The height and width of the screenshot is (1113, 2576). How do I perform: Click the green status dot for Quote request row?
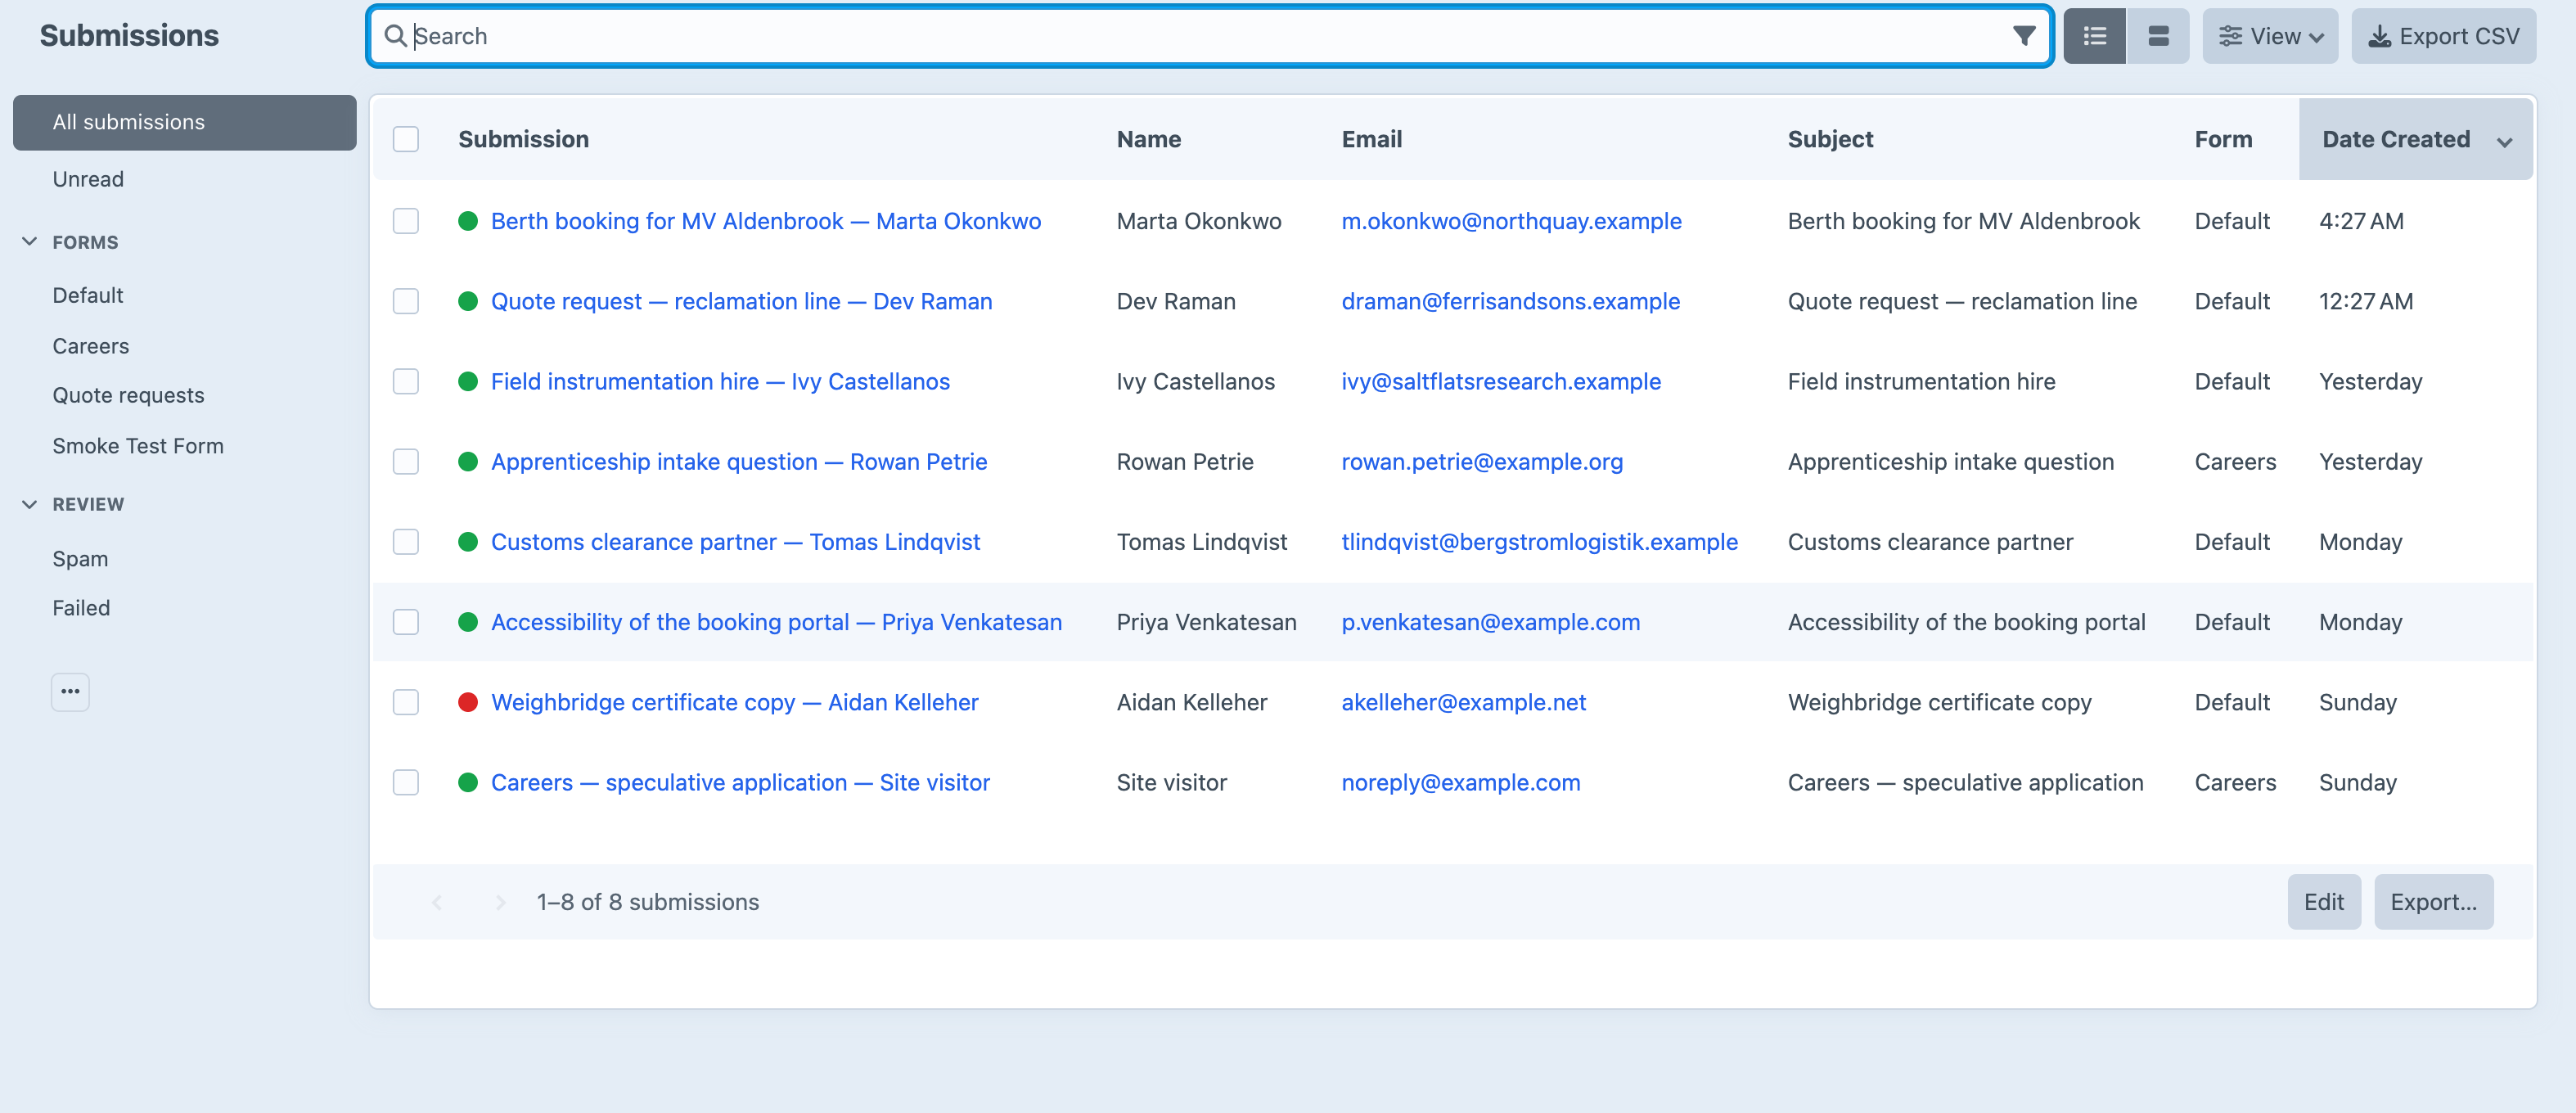467,301
